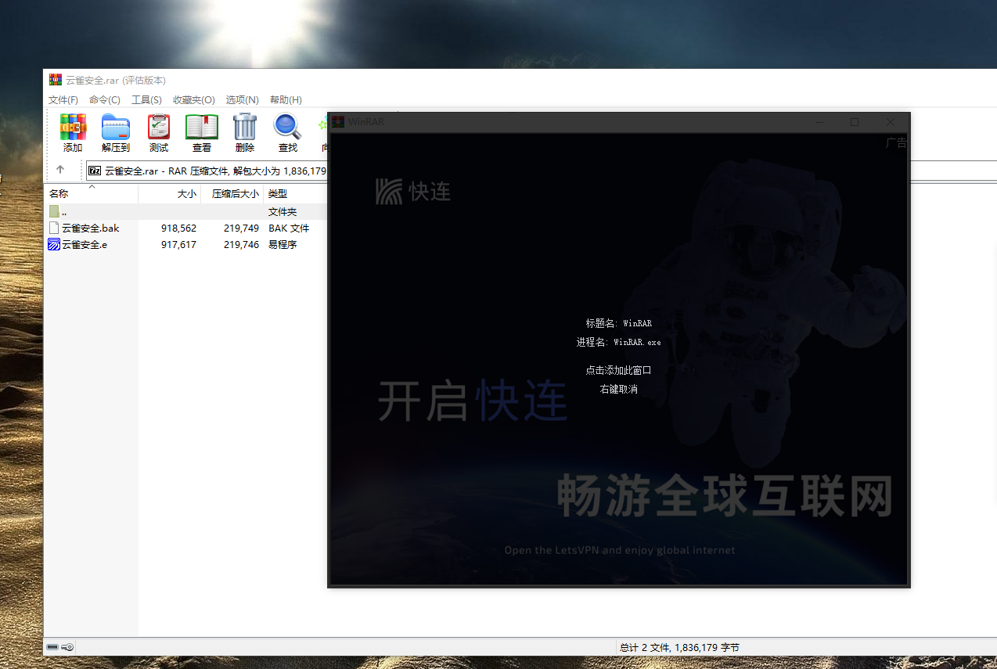The height and width of the screenshot is (669, 997).
Task: Click the 云雀安全.rar title bar WinRAR icon
Action: (55, 80)
